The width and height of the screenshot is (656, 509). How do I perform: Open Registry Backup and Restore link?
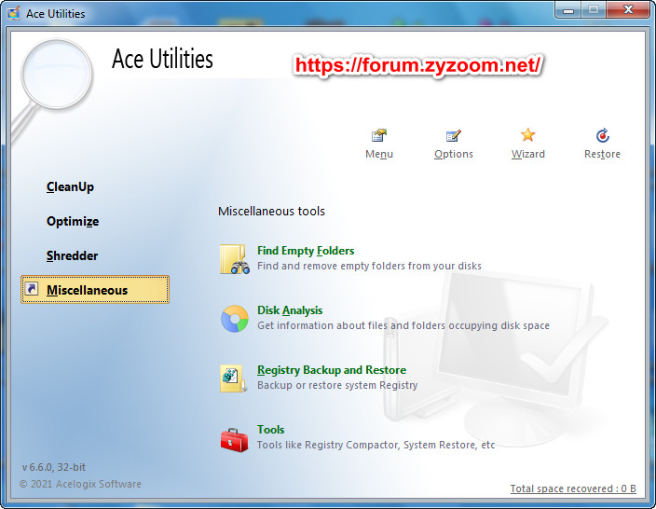point(332,370)
